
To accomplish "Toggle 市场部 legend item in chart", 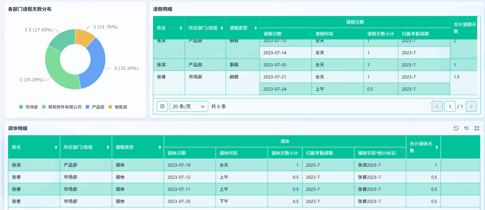I will tap(28, 107).
